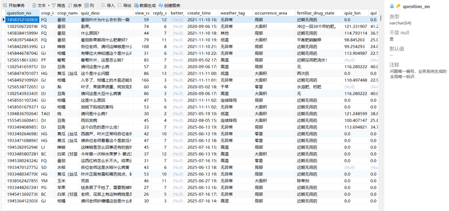Select the crop name cell '苹果'
Image resolution: width=449 pixels, height=211 pixels.
[x=67, y=187]
